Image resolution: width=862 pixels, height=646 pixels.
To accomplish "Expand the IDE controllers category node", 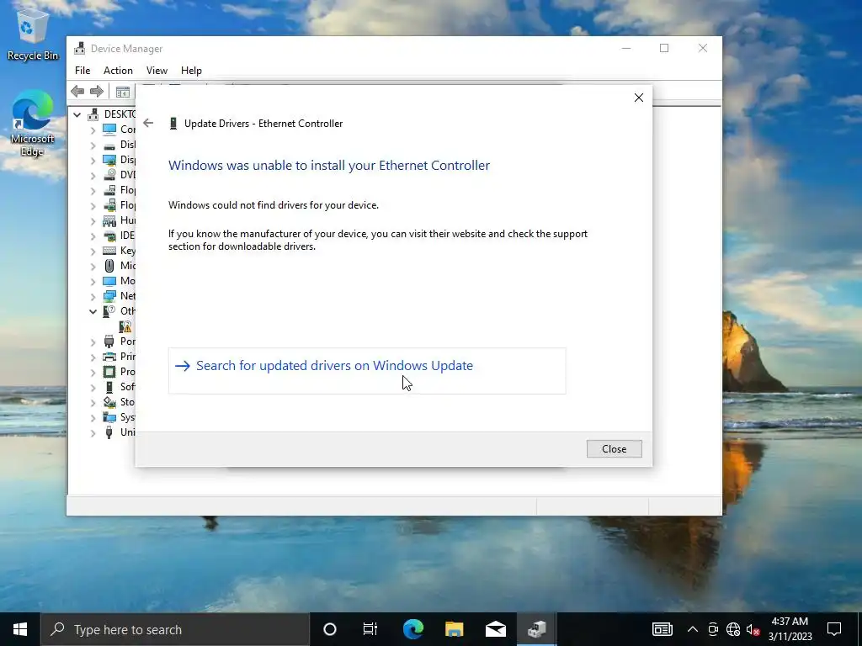I will (x=93, y=236).
